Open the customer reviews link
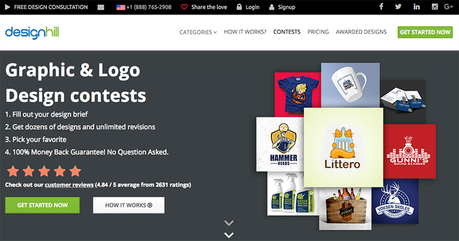Viewport: 459px width, 241px height. pyautogui.click(x=69, y=185)
